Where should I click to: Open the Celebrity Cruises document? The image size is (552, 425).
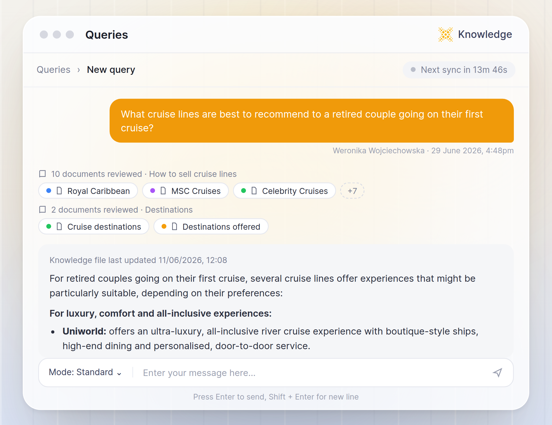pyautogui.click(x=284, y=191)
